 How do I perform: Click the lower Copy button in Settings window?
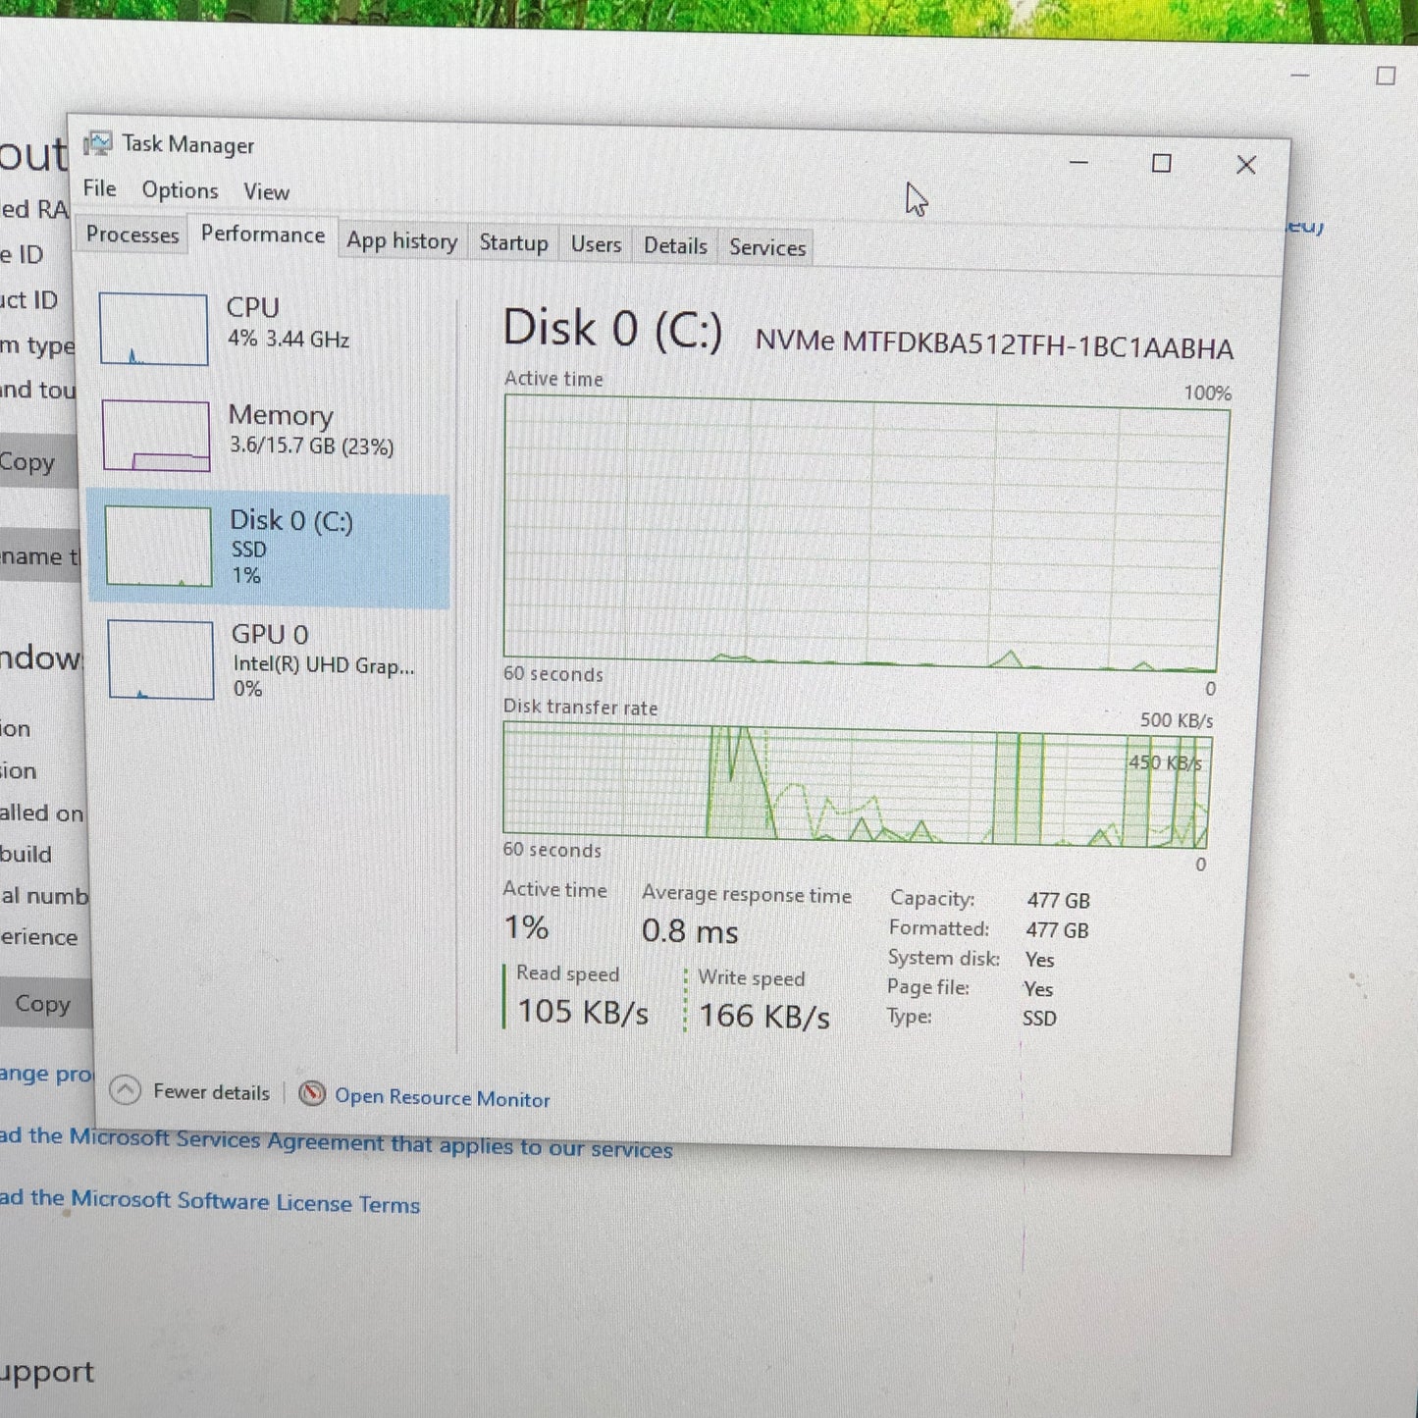(x=45, y=1003)
